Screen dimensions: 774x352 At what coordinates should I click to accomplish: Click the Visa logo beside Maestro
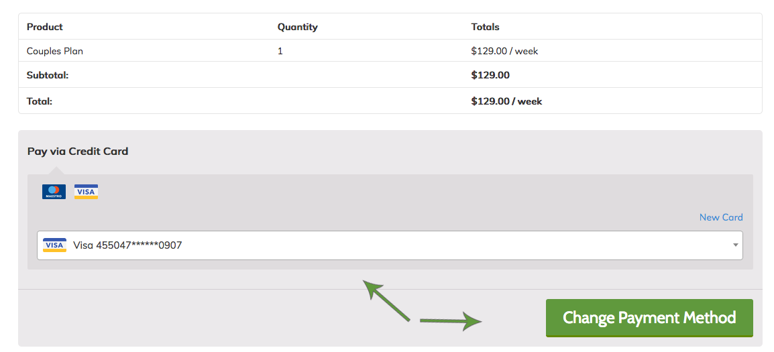click(x=86, y=192)
